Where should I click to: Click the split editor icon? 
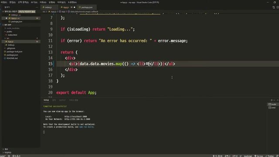click(x=278, y=7)
